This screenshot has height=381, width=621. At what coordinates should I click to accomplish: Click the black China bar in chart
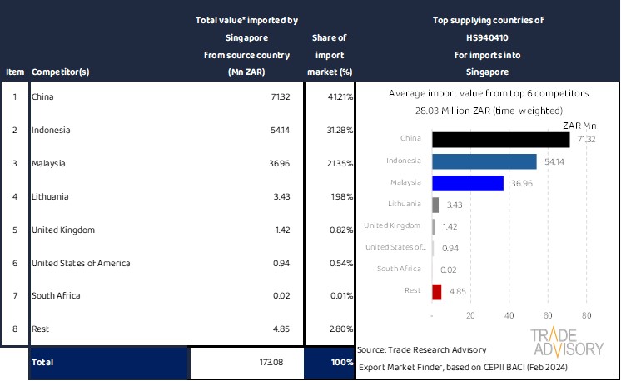(x=501, y=139)
